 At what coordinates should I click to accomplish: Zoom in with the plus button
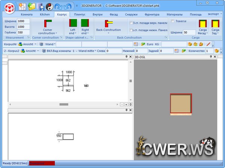tap(126, 104)
